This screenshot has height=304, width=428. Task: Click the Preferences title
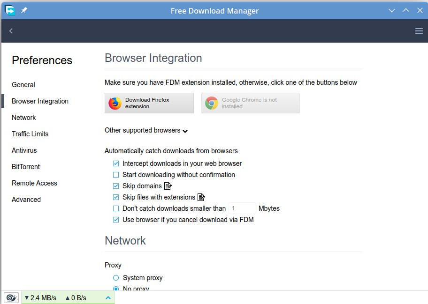tap(42, 60)
